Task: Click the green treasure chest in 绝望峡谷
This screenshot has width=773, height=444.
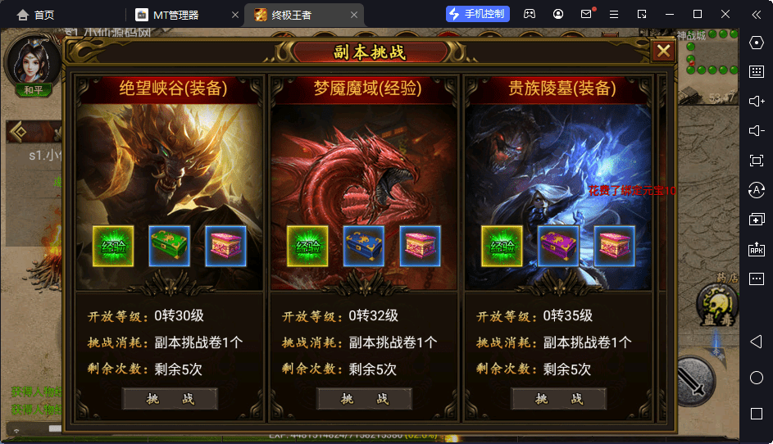Action: tap(169, 246)
